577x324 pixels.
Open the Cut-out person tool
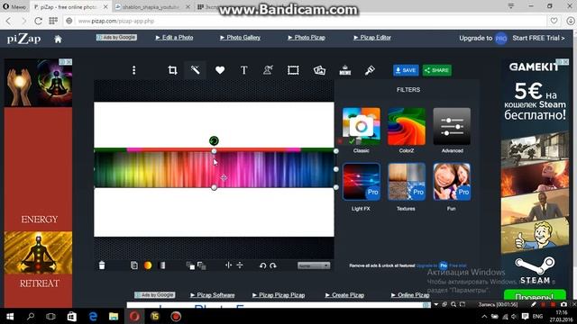click(268, 70)
